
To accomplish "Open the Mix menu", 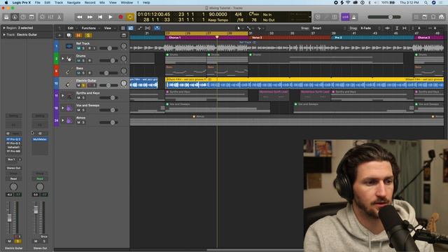I will point(102,3).
